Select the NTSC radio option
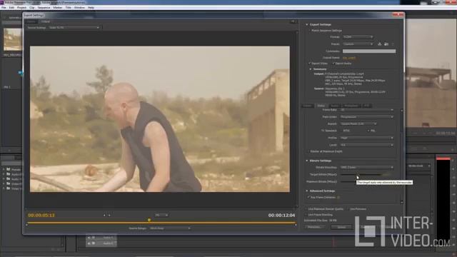457x257 pixels. pos(341,131)
